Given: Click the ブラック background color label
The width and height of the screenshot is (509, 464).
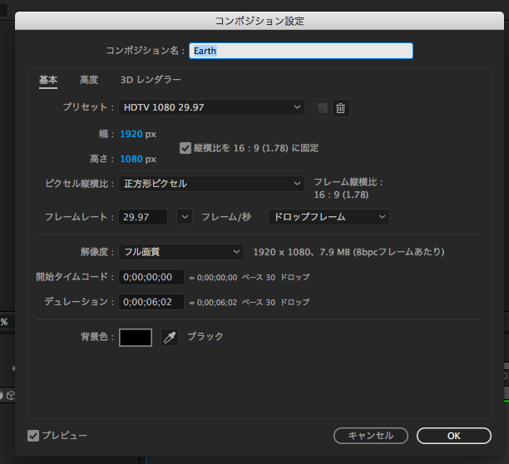Looking at the screenshot, I should tap(205, 337).
